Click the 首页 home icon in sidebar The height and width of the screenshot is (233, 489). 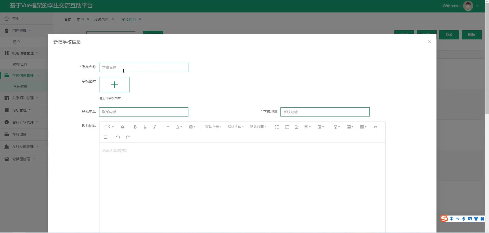click(7, 18)
